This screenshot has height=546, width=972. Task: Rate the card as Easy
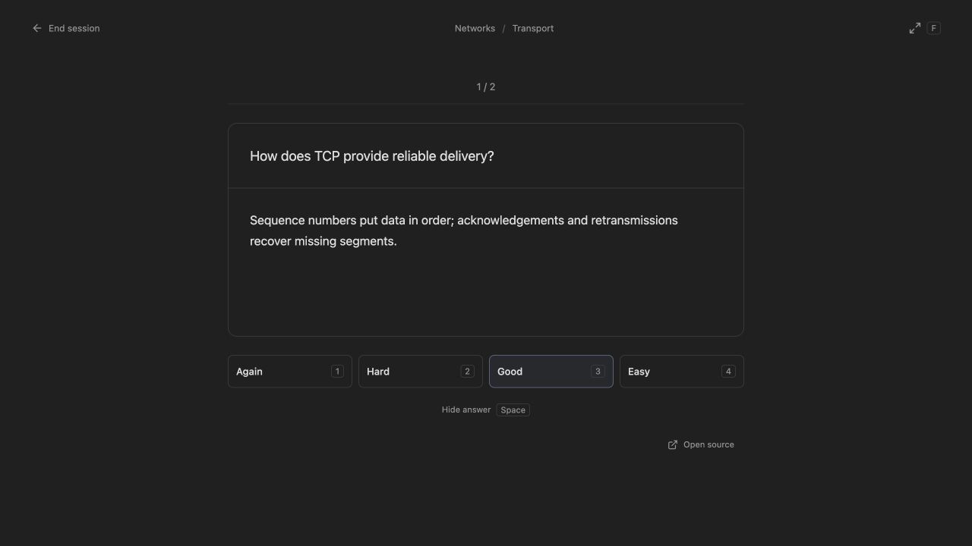point(682,372)
